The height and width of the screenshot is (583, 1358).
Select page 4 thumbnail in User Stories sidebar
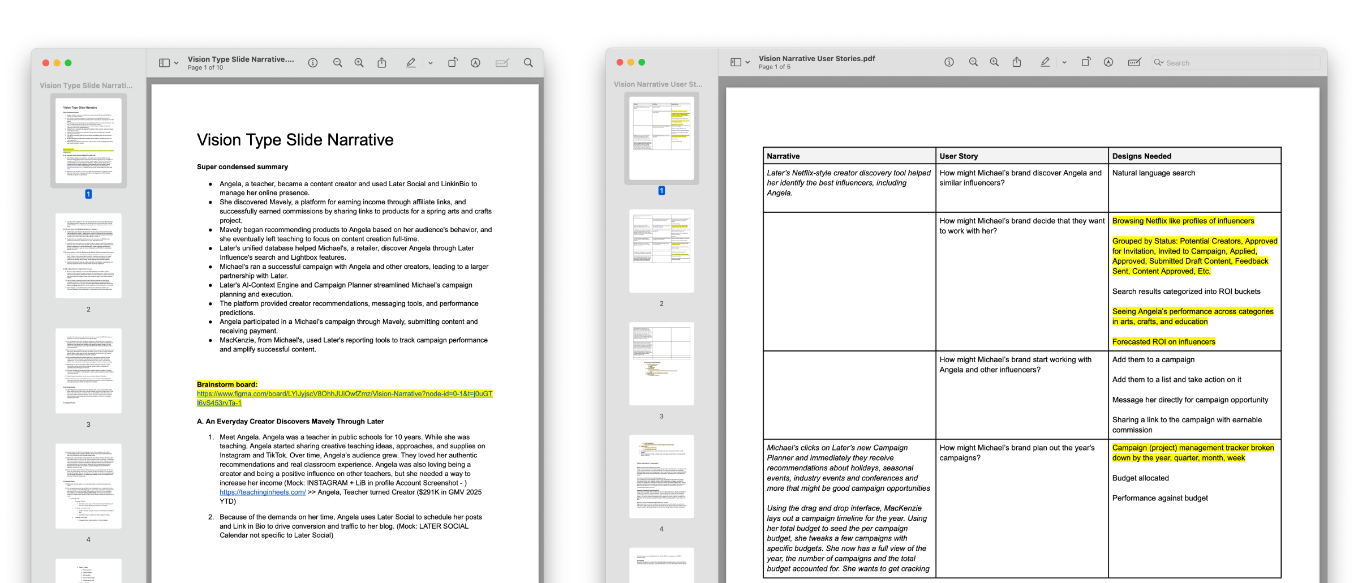click(x=661, y=477)
